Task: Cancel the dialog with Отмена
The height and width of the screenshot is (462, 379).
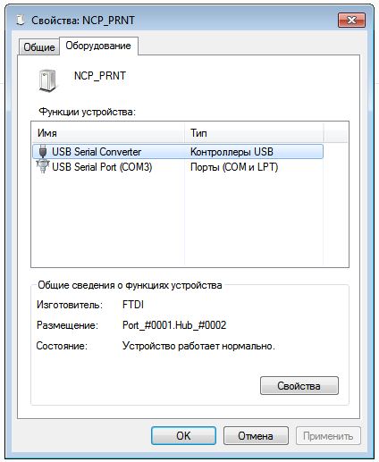Action: 256,436
